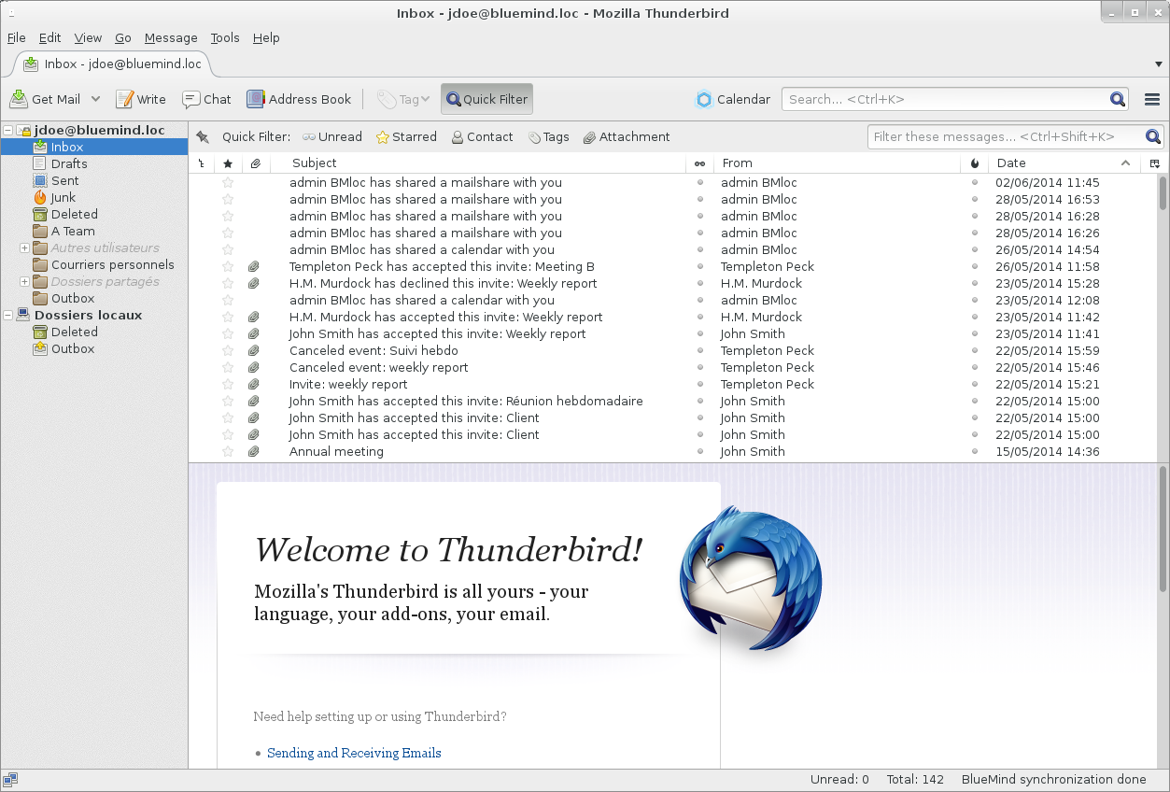1170x792 pixels.
Task: Toggle the Quick Filter bar button
Action: tap(486, 99)
